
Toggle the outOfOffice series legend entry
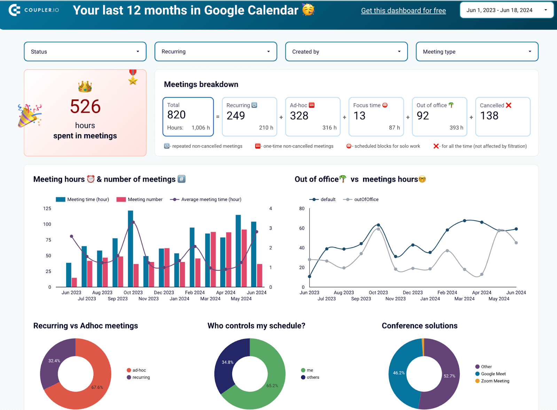click(361, 199)
